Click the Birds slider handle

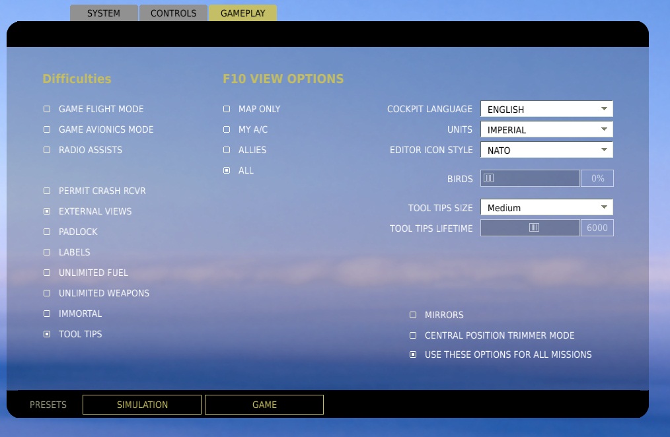pos(488,178)
